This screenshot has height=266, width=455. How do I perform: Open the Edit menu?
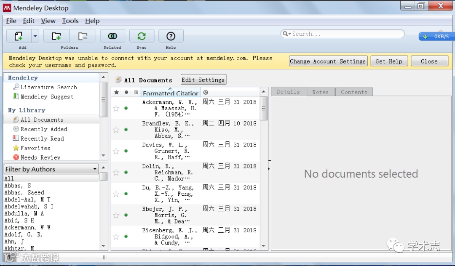pos(29,21)
